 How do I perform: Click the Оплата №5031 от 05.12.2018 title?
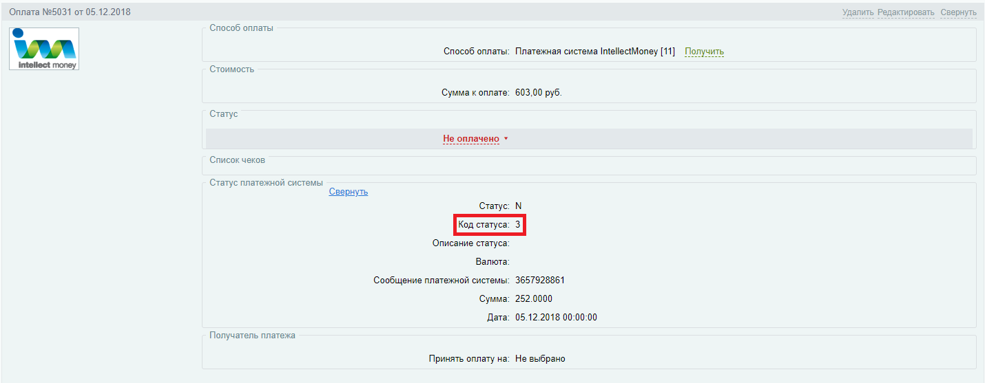click(x=70, y=12)
